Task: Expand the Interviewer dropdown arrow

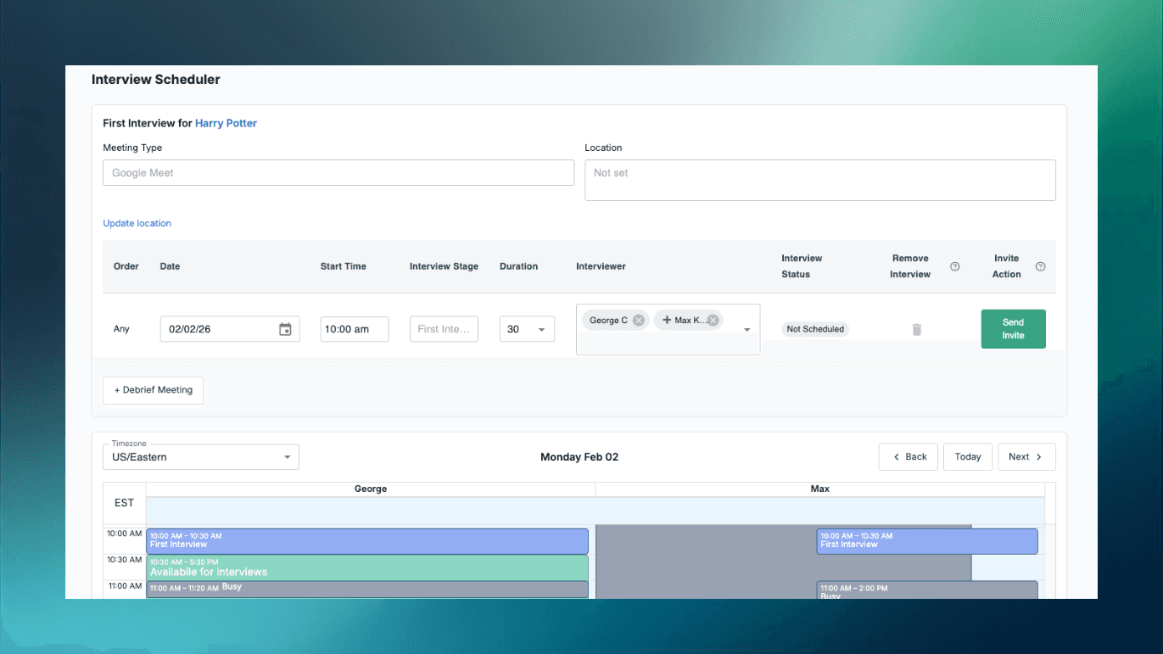Action: (x=747, y=330)
